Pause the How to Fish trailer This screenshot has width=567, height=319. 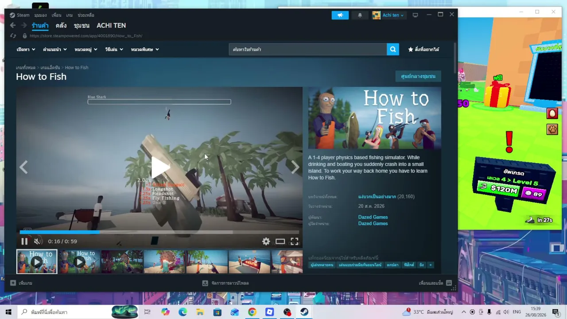[x=24, y=241]
